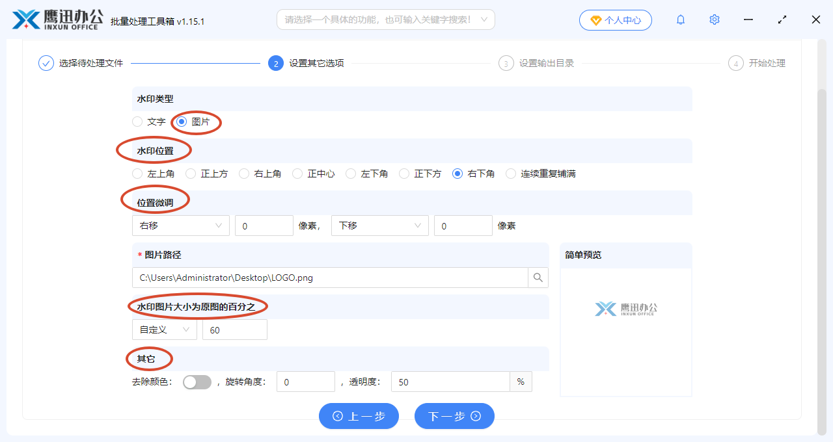
Task: Click the 图片路径 label
Action: pyautogui.click(x=163, y=255)
